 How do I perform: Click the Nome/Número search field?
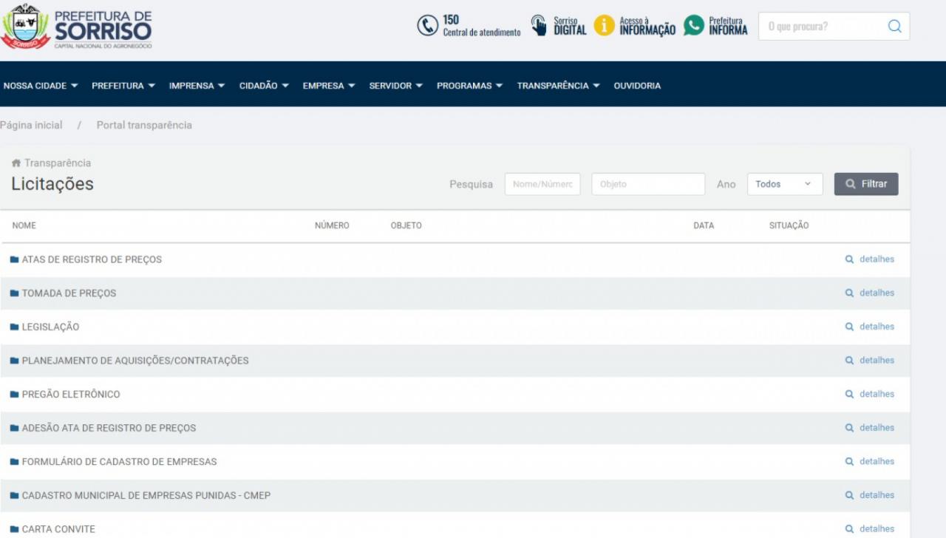click(x=542, y=184)
